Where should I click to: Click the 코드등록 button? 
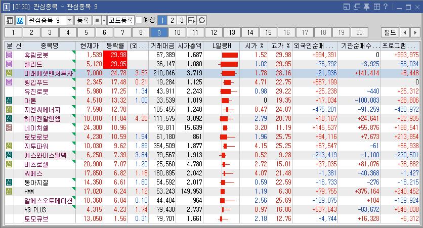pos(120,21)
